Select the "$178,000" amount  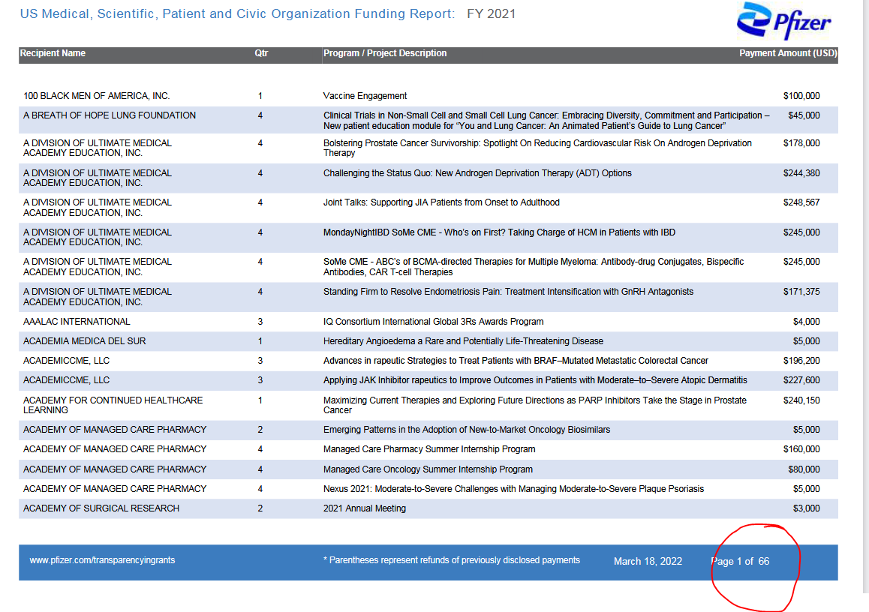point(801,143)
